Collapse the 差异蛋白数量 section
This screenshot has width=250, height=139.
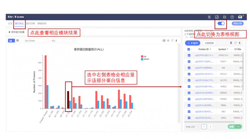point(9,32)
